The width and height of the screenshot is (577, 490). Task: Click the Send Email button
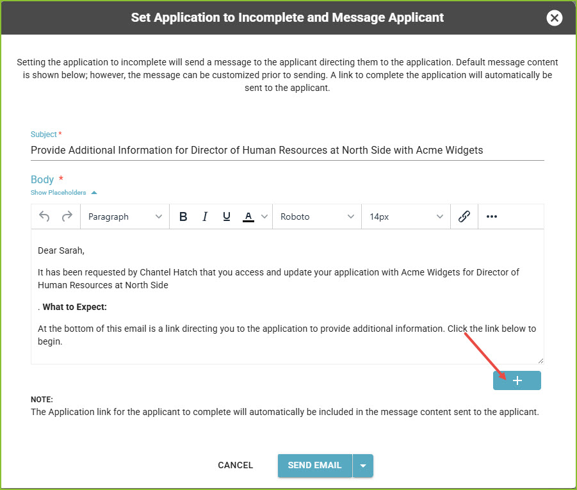tap(314, 466)
